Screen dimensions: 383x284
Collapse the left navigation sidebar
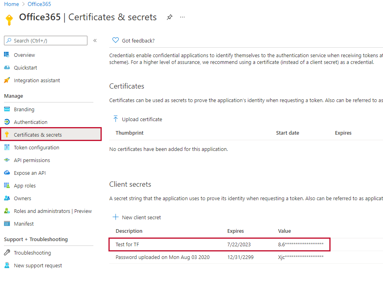95,41
